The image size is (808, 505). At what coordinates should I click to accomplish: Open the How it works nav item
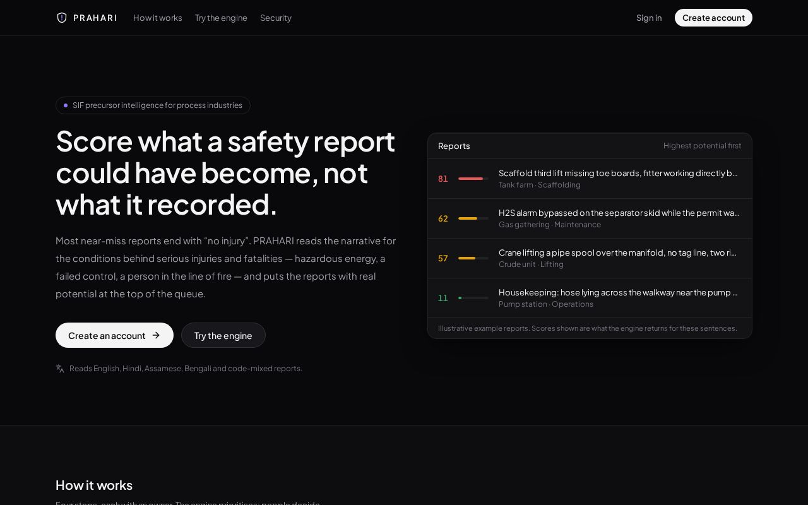click(x=158, y=18)
